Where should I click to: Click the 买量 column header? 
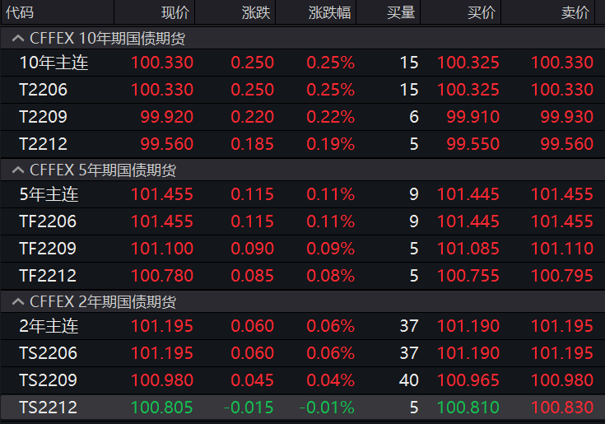tap(401, 12)
